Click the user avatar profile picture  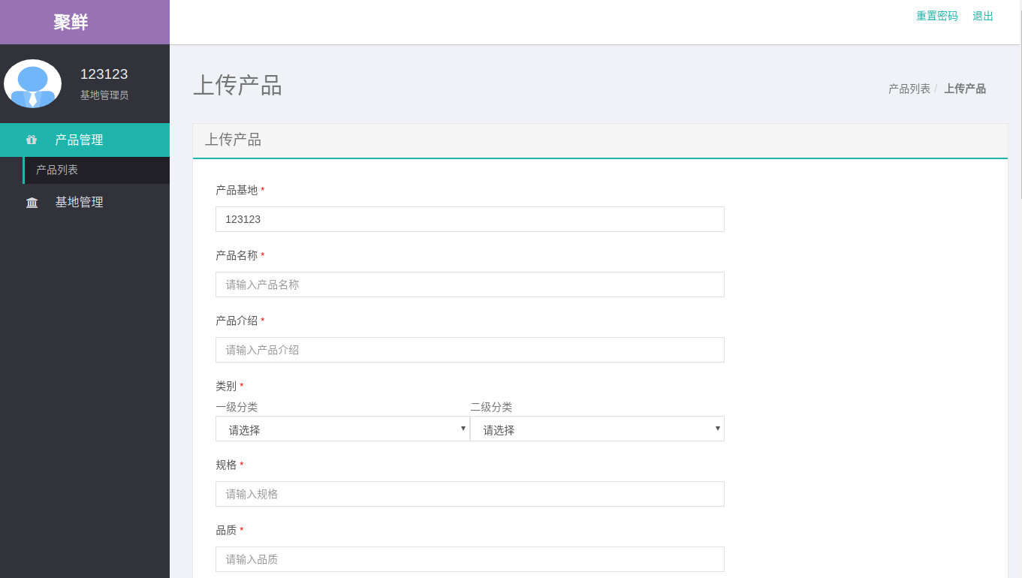tap(32, 83)
